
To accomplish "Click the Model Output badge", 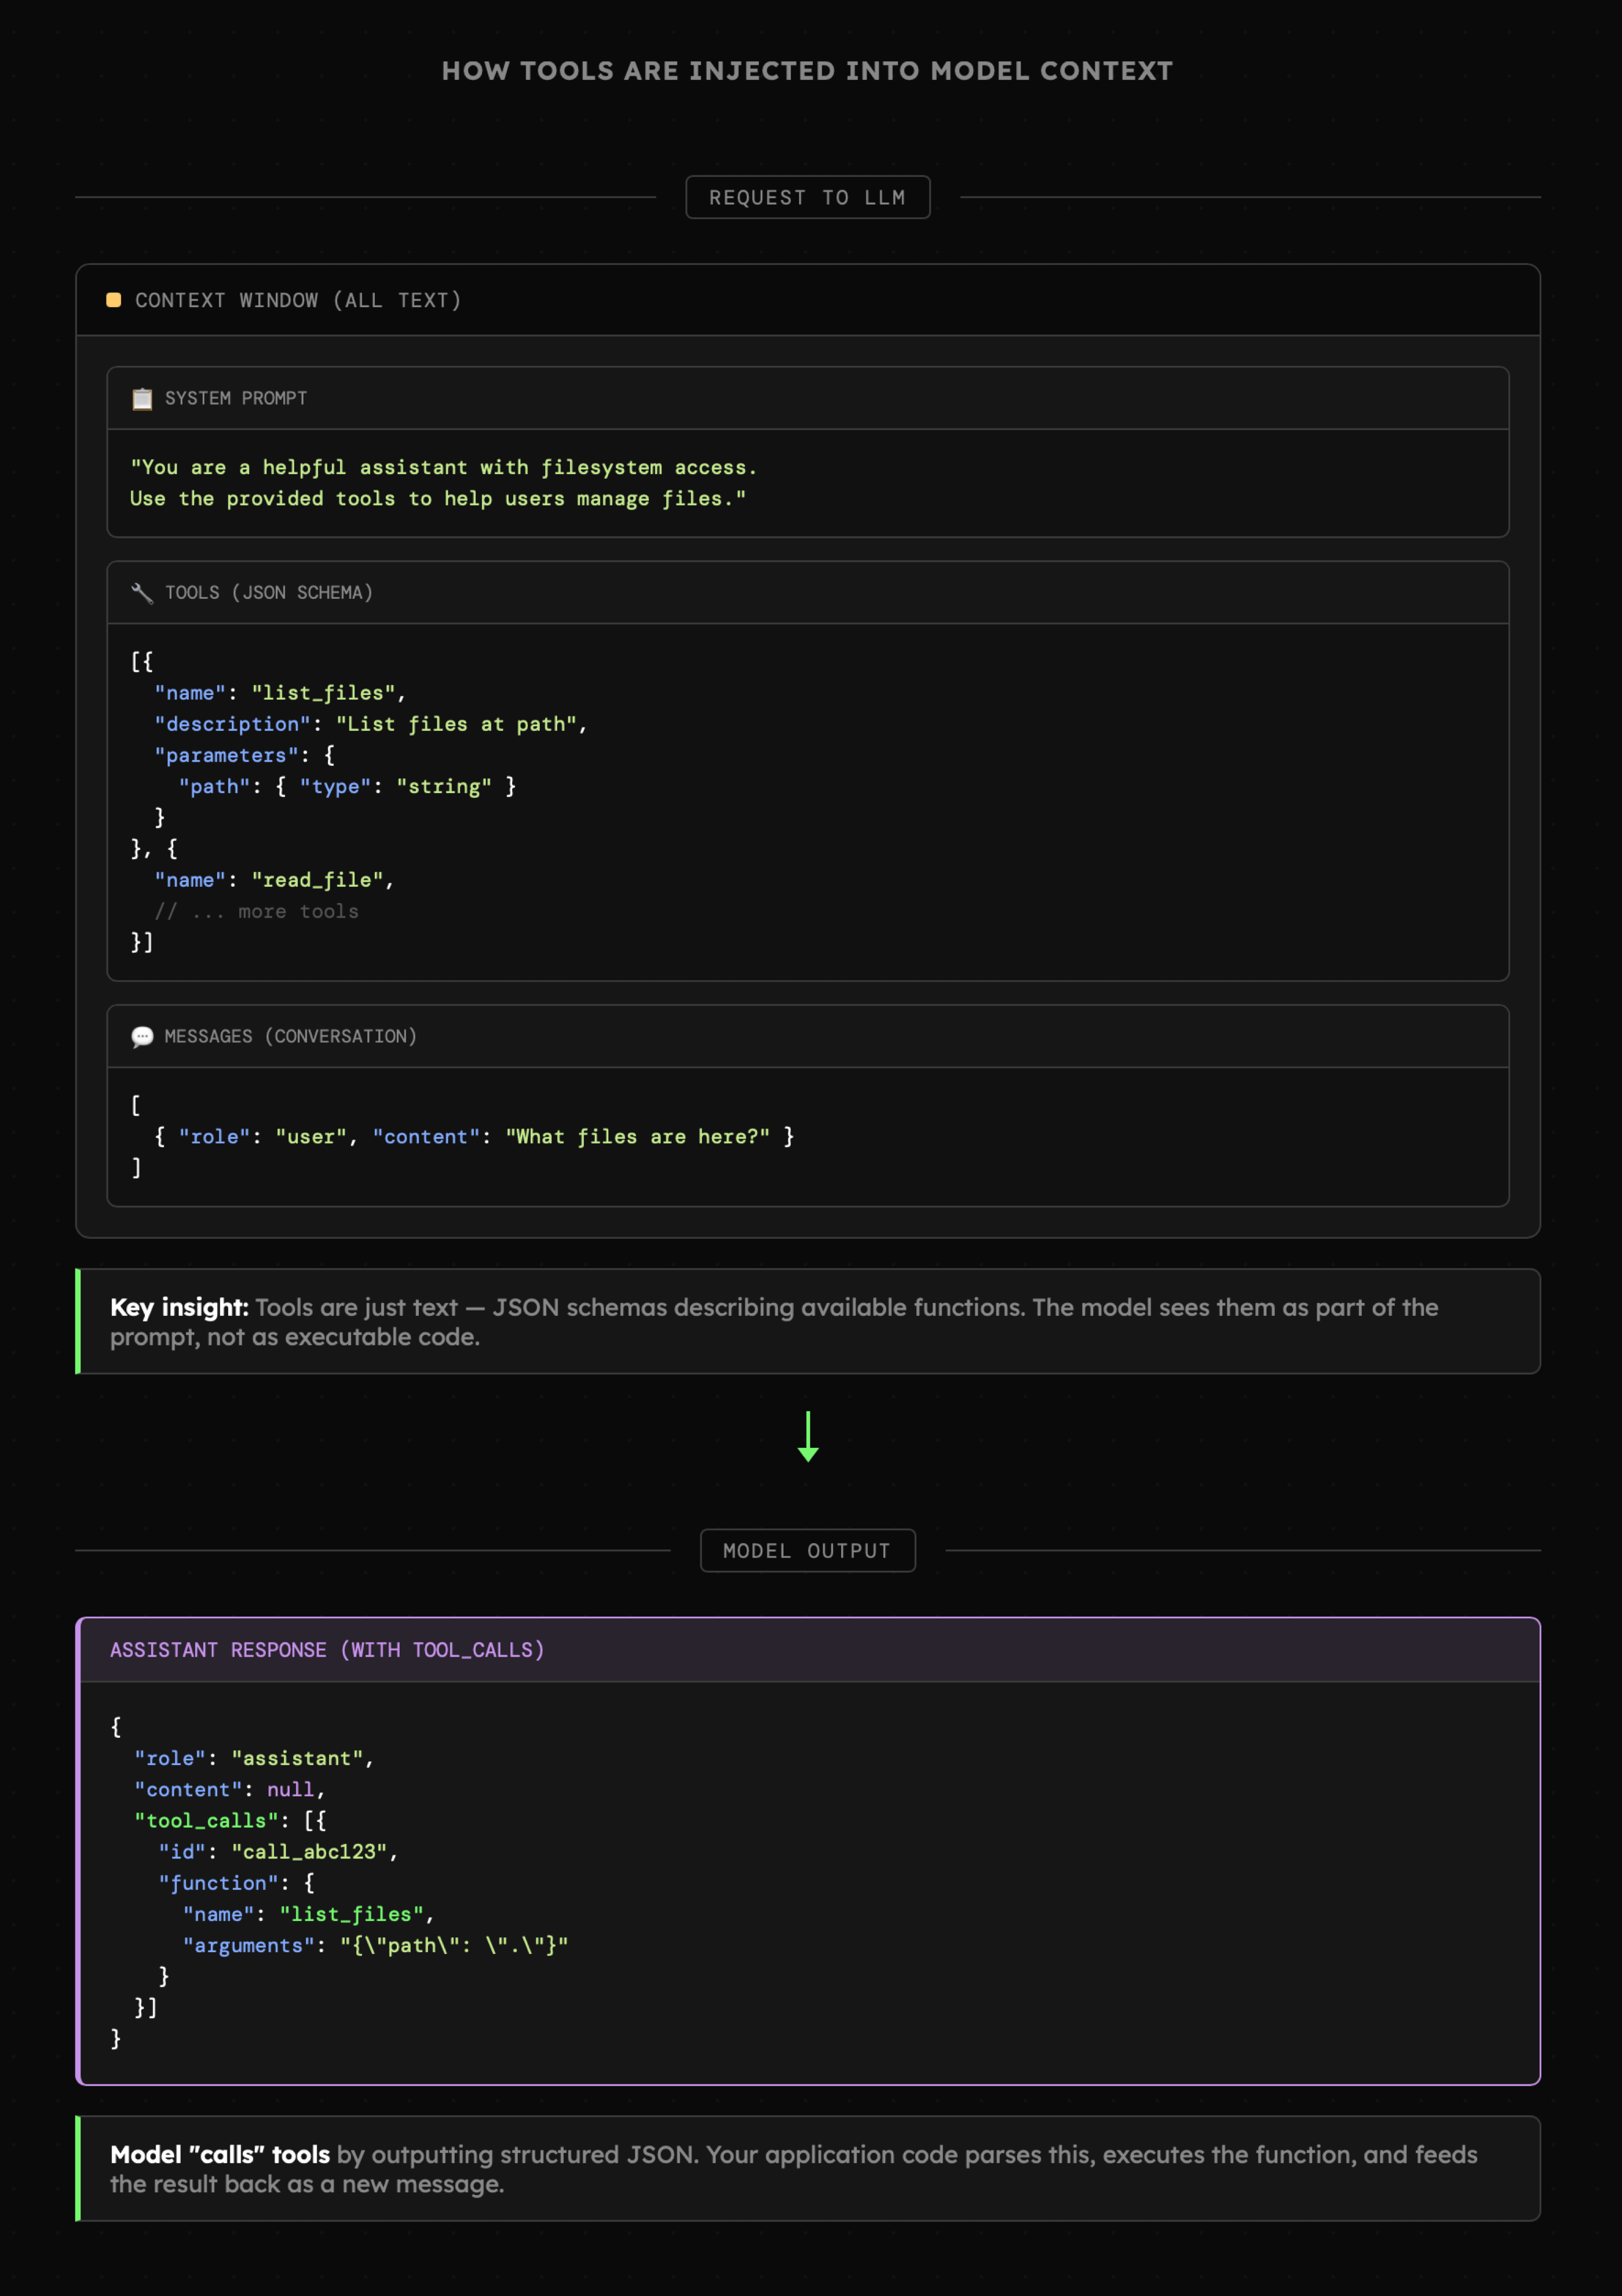I will point(808,1551).
